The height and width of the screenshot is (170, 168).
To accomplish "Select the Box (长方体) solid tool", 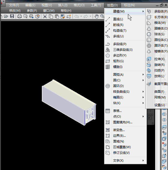I will pyautogui.click(x=149, y=17).
